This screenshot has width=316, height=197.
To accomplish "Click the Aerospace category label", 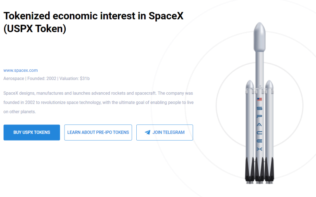I will click(x=14, y=79).
